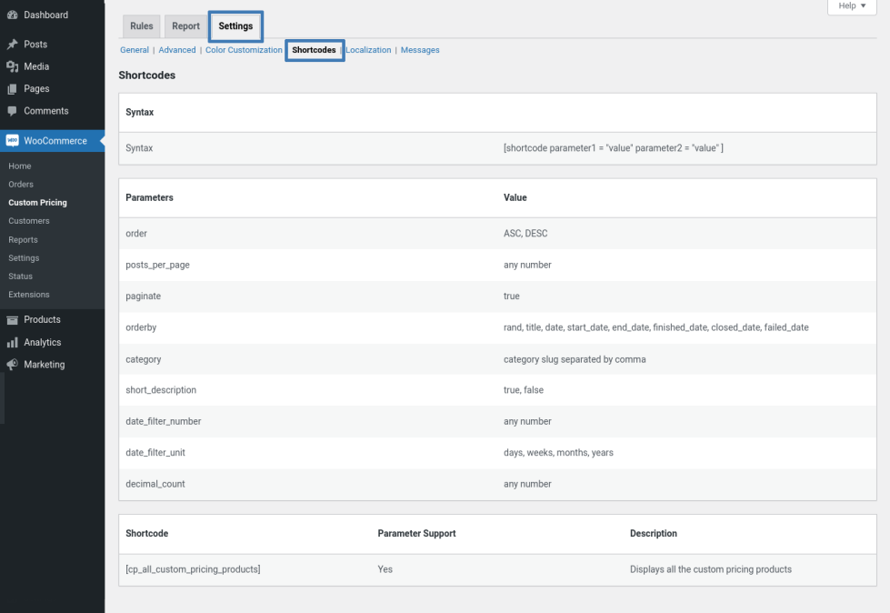Click the Analytics bar chart icon
This screenshot has width=890, height=613.
point(12,343)
